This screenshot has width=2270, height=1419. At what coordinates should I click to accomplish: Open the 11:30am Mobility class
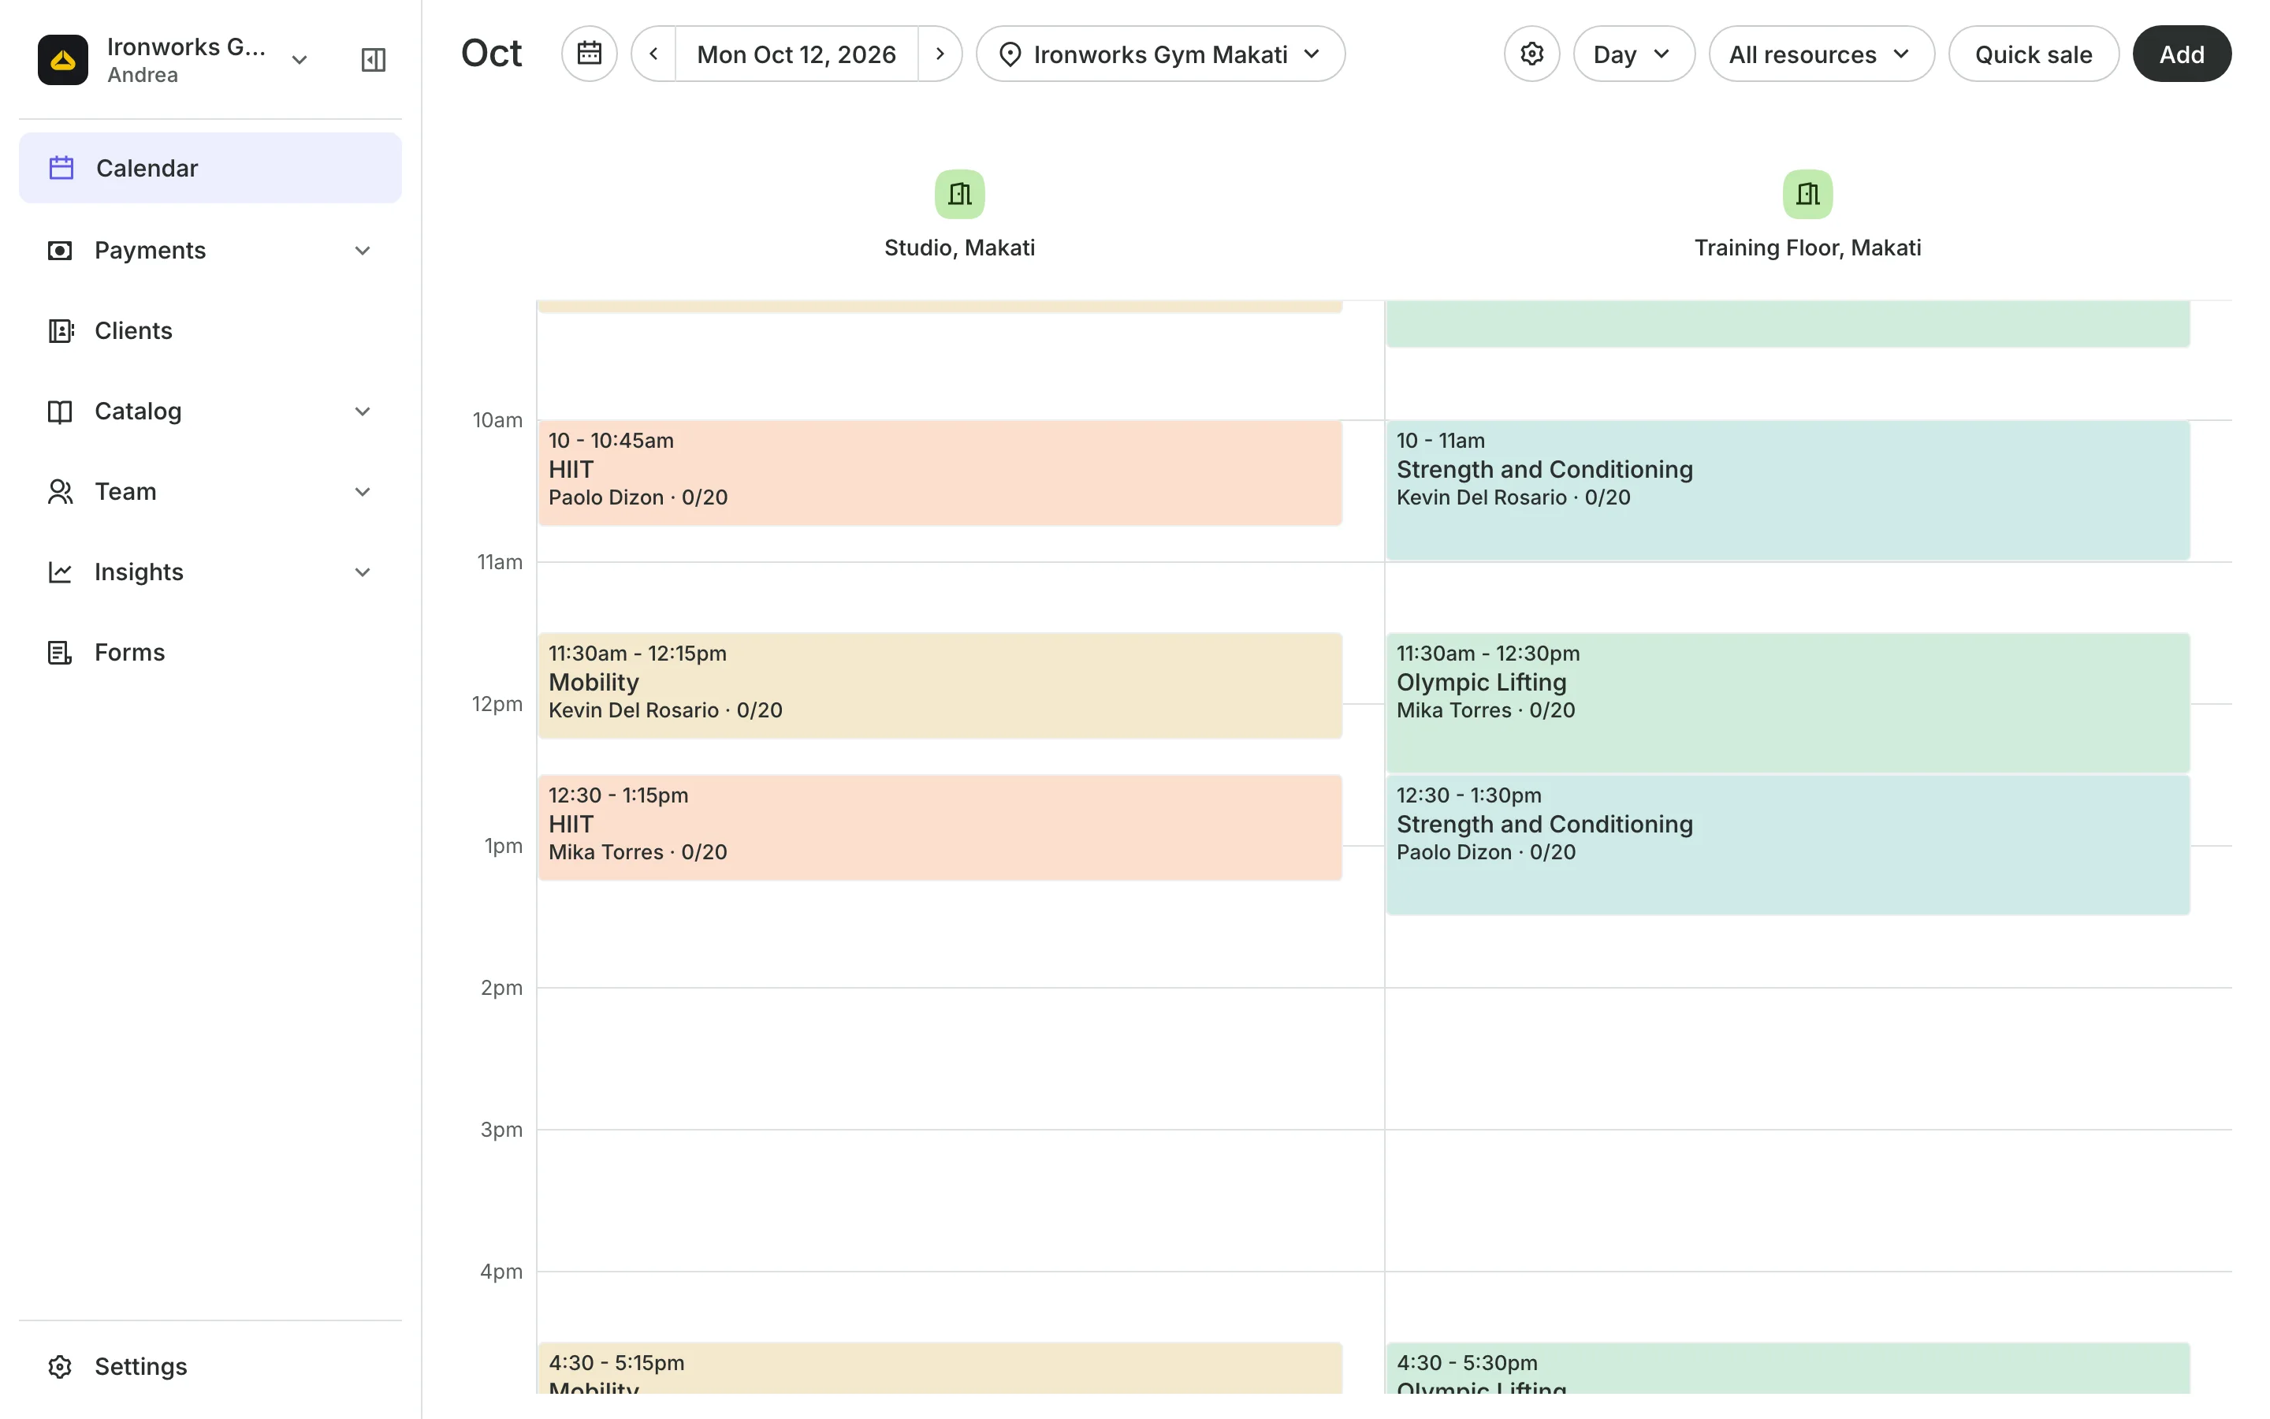point(940,686)
